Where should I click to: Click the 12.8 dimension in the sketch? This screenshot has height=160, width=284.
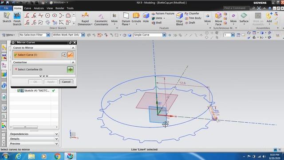coord(182,83)
